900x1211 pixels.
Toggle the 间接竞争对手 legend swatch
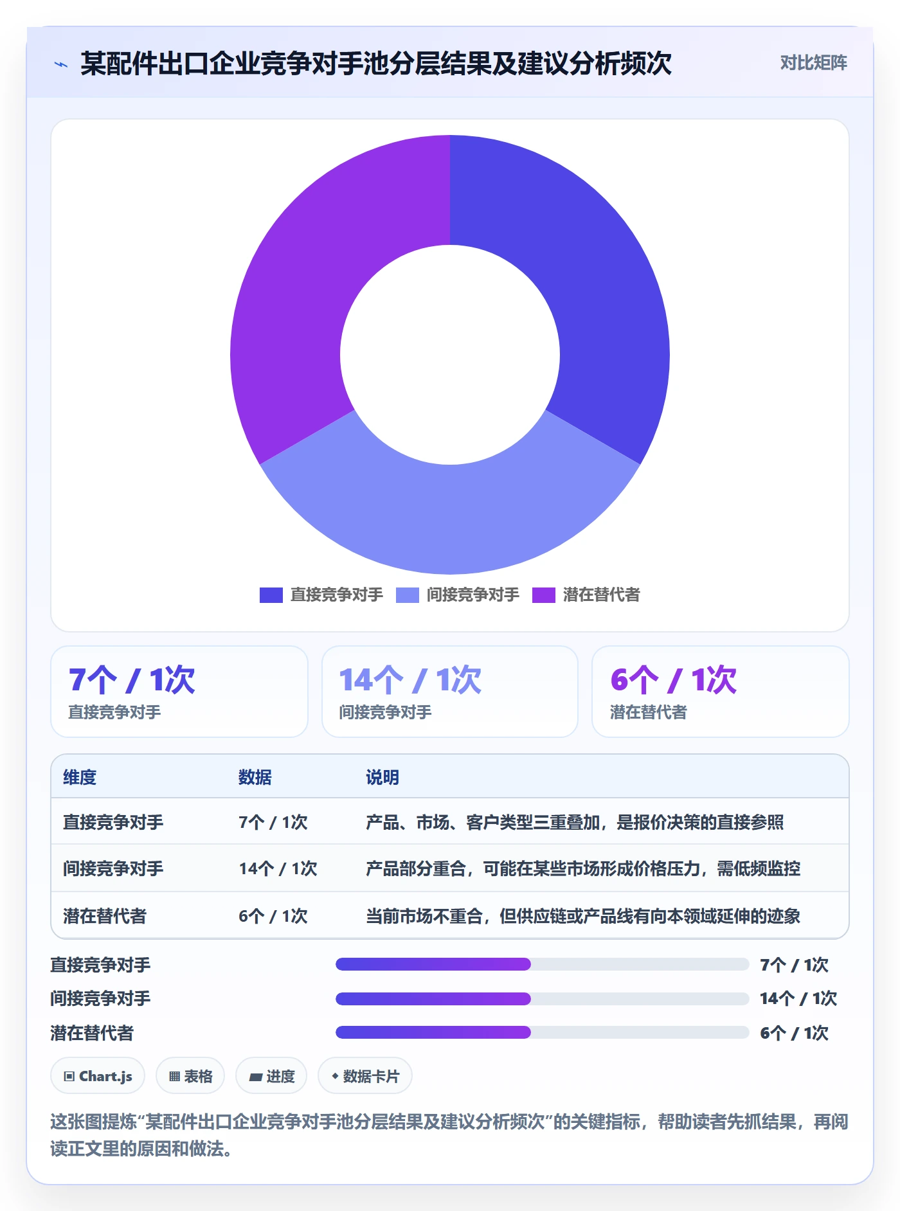click(x=407, y=595)
